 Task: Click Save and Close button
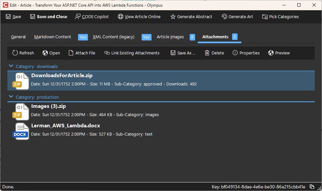click(49, 16)
